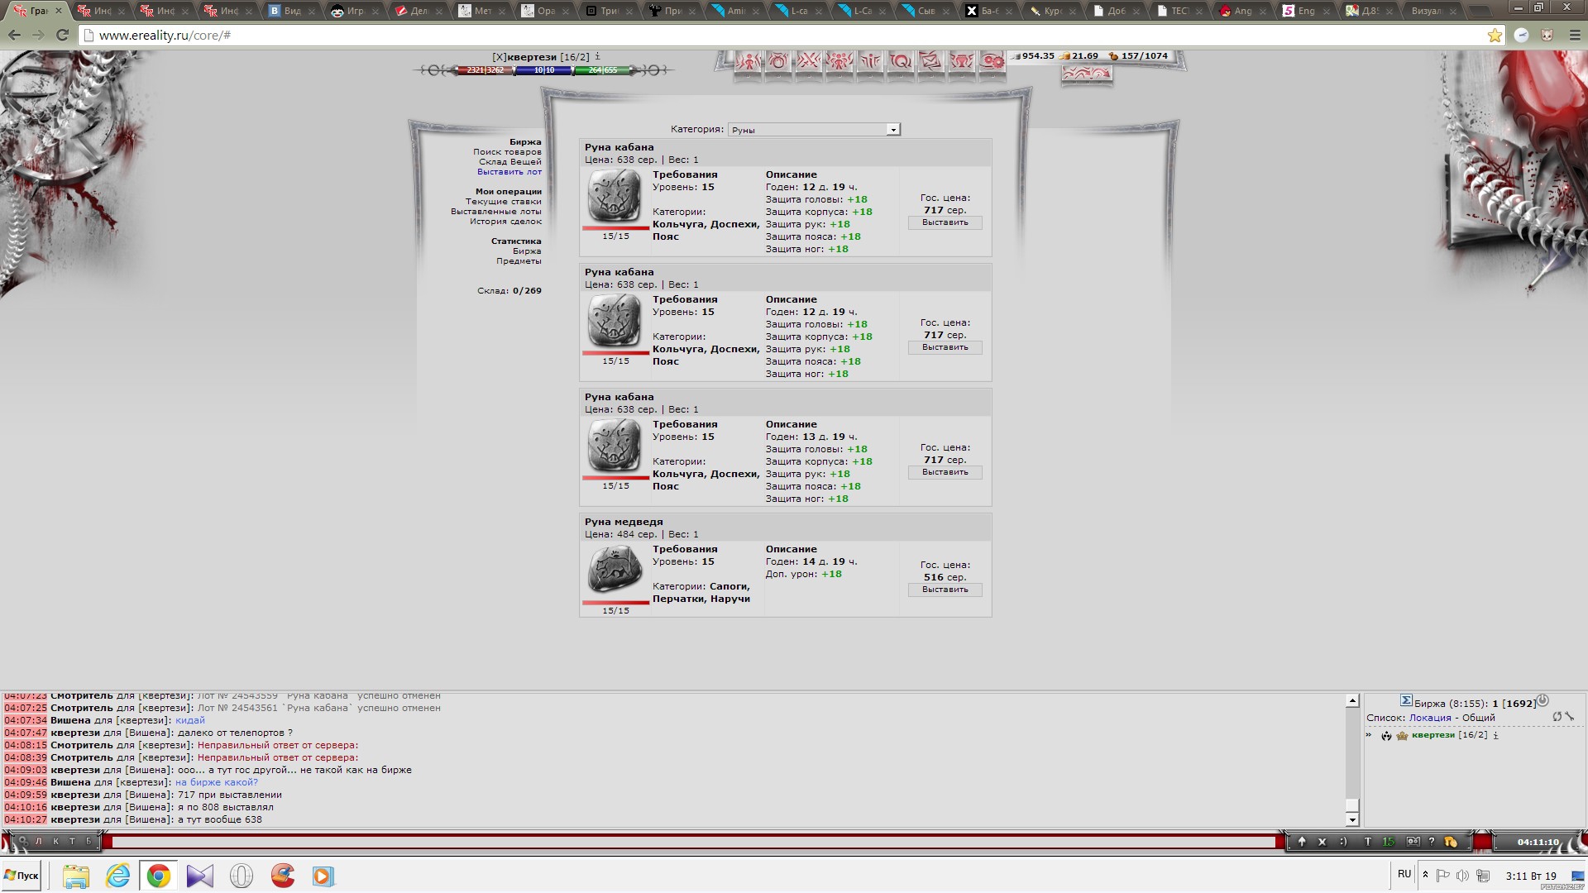Click the chat message input field

693,842
